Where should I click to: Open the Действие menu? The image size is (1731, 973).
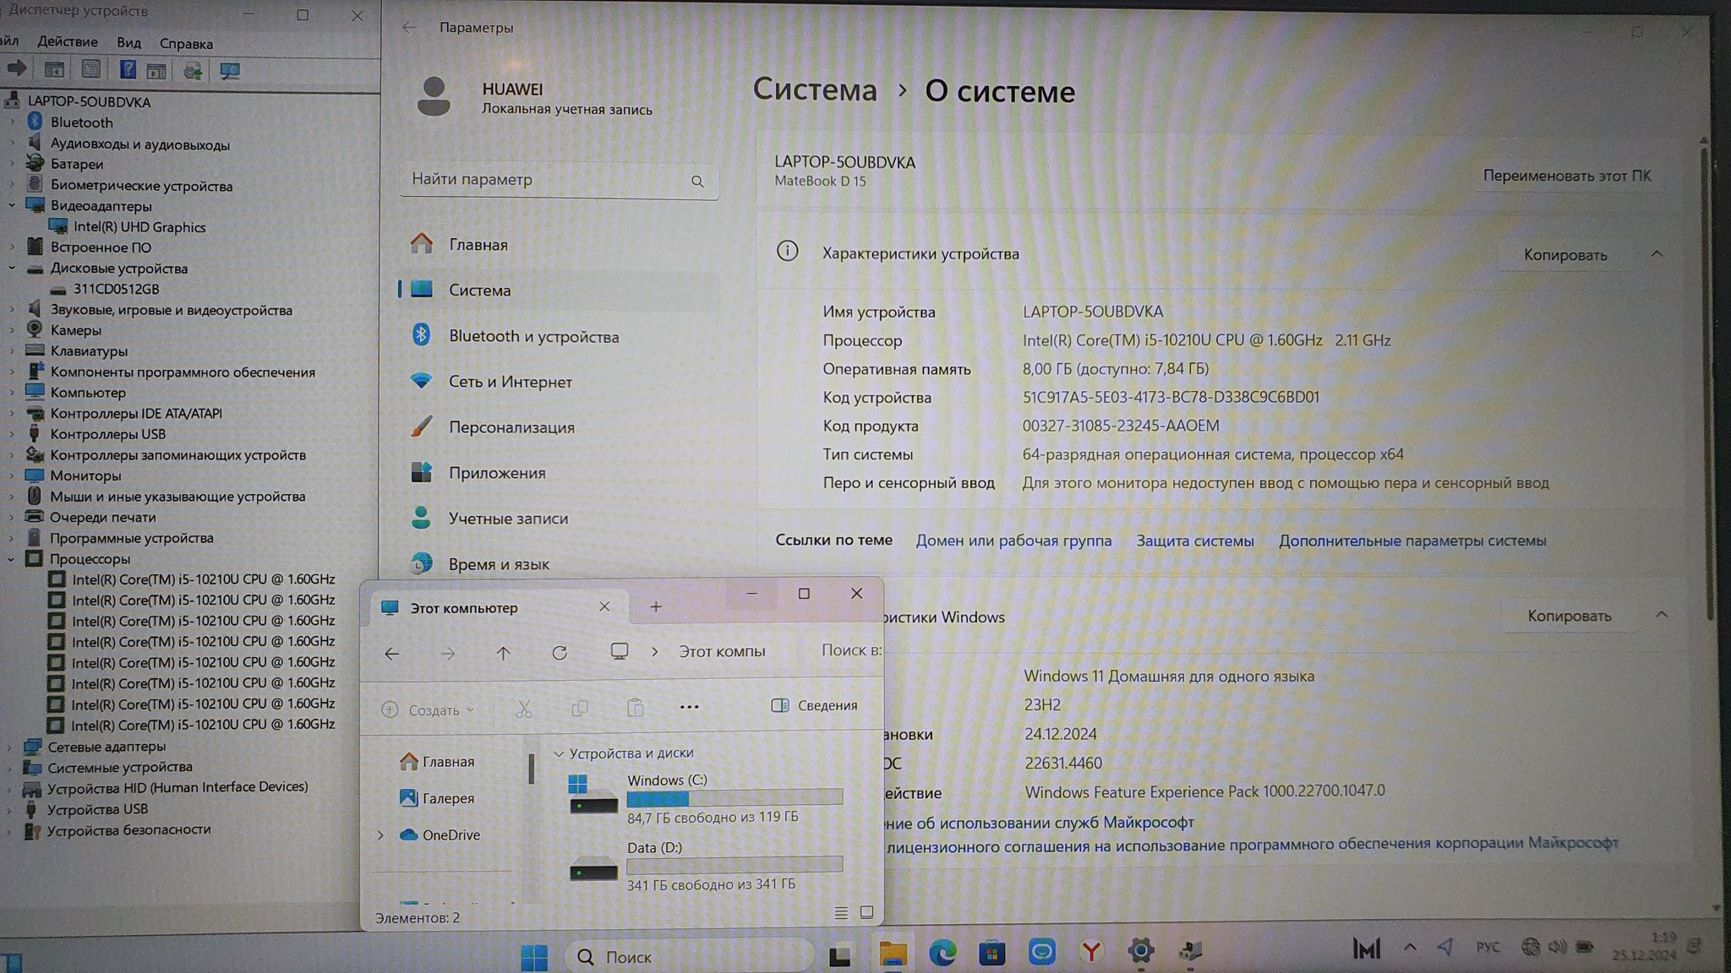pyautogui.click(x=68, y=42)
